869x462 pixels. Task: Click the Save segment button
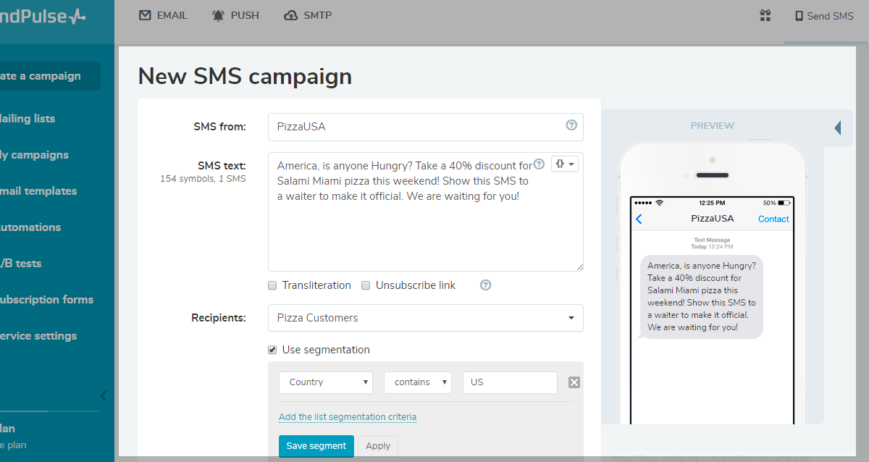tap(316, 446)
